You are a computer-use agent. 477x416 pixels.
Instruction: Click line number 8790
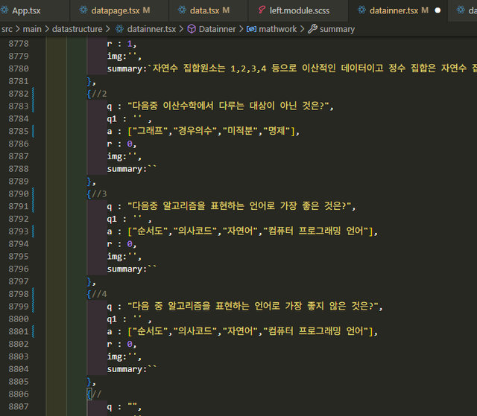19,193
